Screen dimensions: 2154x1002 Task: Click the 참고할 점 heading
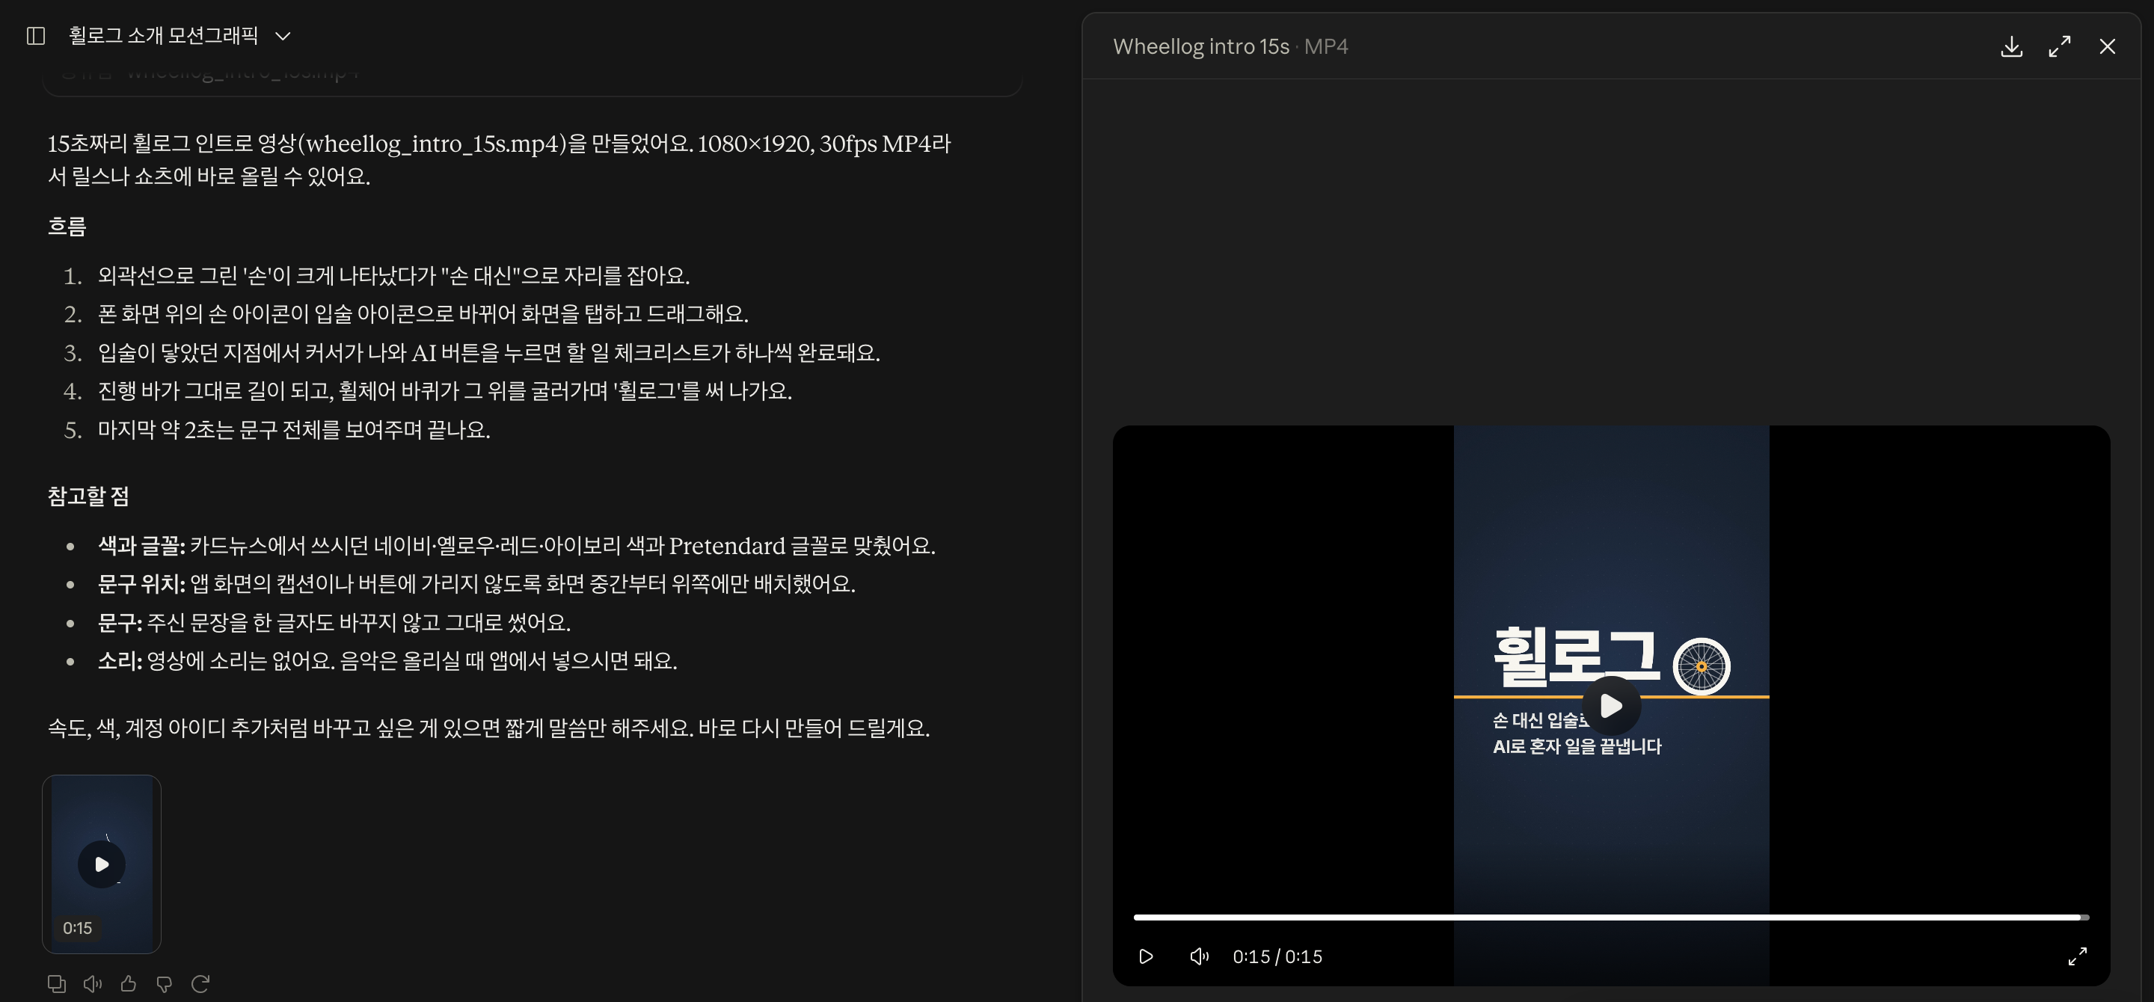[x=88, y=497]
